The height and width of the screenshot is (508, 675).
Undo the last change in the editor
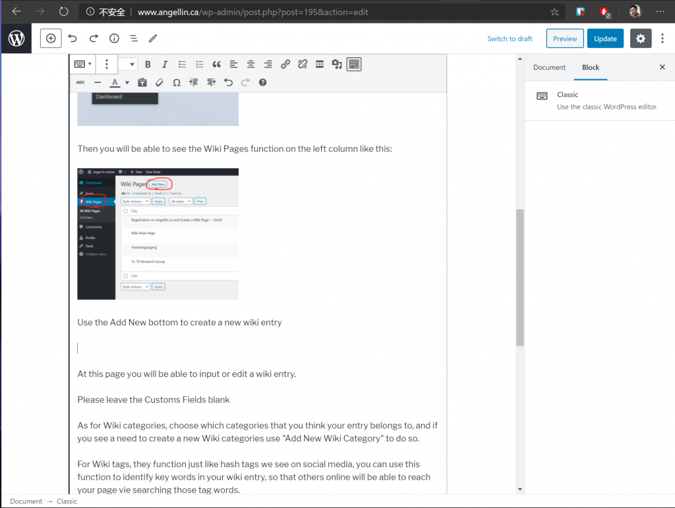pyautogui.click(x=229, y=82)
